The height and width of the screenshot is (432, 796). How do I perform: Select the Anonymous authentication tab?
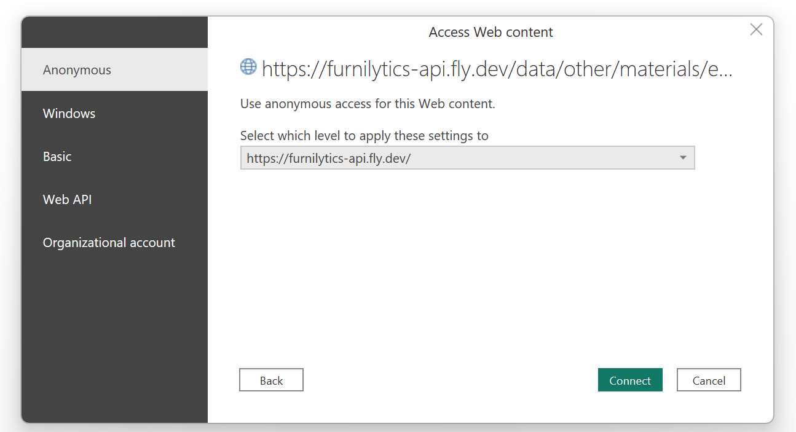77,69
